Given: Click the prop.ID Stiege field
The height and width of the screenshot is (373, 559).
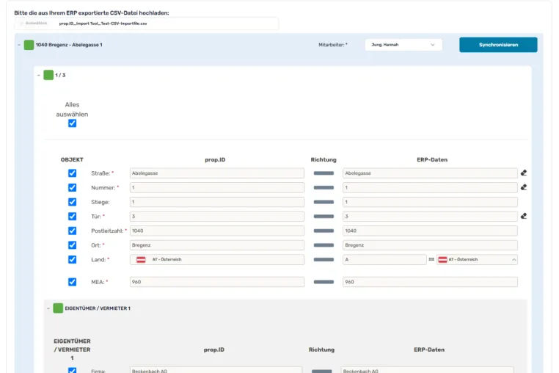Looking at the screenshot, I should pos(217,202).
